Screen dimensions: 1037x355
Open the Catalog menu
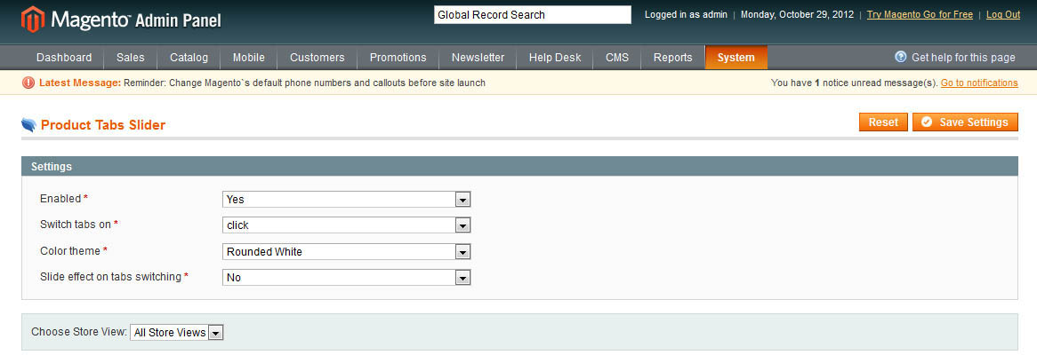[189, 58]
